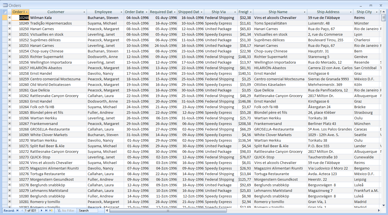Select all records using the datasheet corner box
Image resolution: width=388 pixels, height=215 pixels.
(x=5, y=12)
